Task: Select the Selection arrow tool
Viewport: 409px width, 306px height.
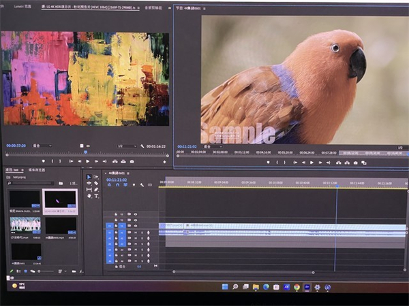Action: click(88, 177)
